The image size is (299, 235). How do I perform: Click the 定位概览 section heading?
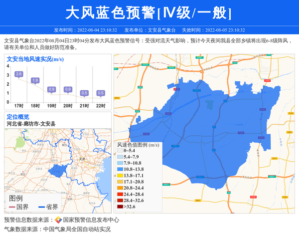(x=18, y=117)
